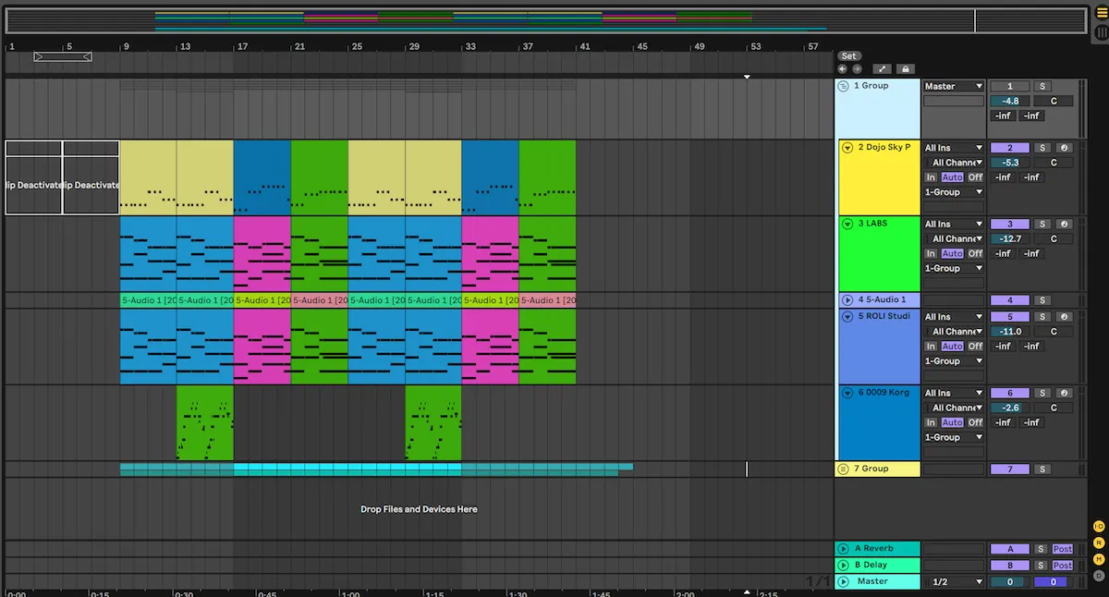
Task: Solo the 3 LABS track
Action: 1042,224
